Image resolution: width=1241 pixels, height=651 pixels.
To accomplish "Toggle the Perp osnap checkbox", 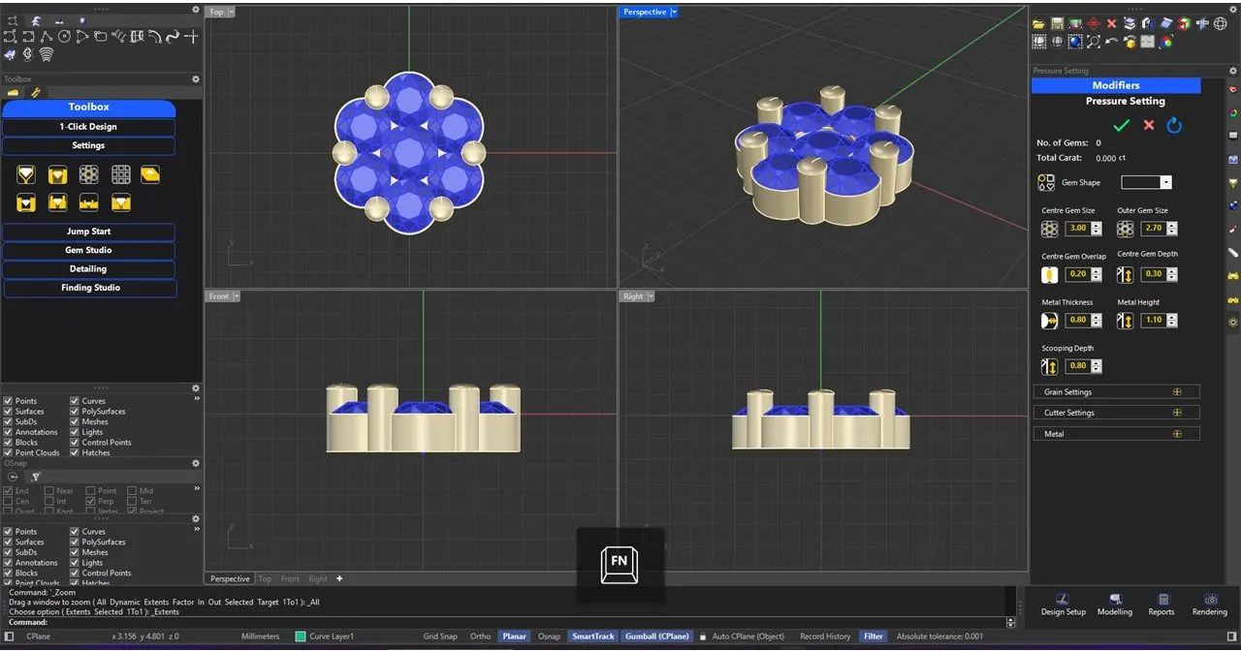I will pos(90,502).
